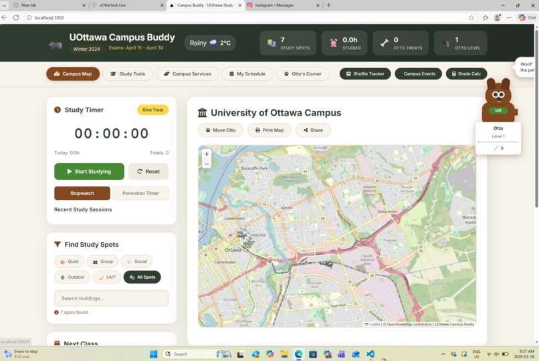Click the alarm clock Studied stat
This screenshot has width=539, height=361.
coord(334,43)
